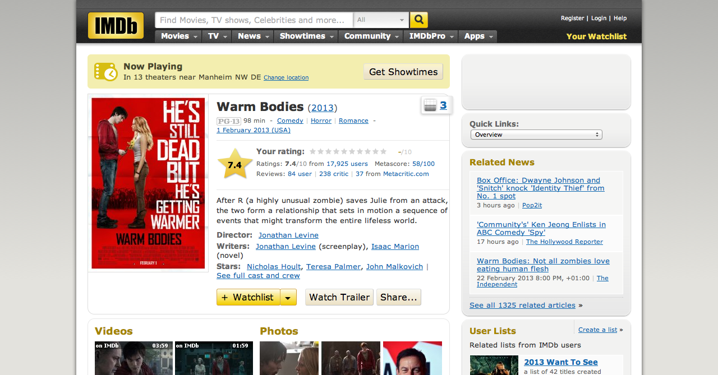
Task: Click the PG-13 certificate badge
Action: (x=229, y=121)
